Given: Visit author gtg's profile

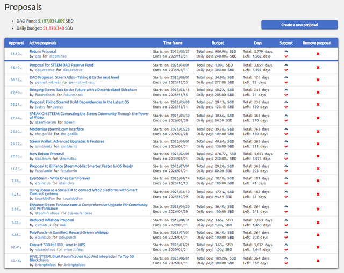Looking at the screenshot, I should (38, 56).
